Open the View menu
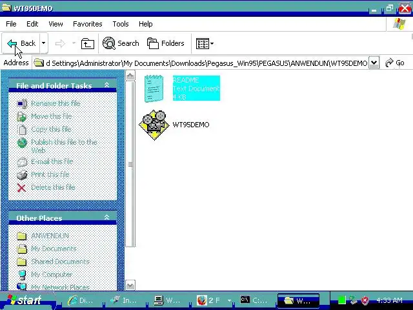The width and height of the screenshot is (413, 310). tap(55, 24)
